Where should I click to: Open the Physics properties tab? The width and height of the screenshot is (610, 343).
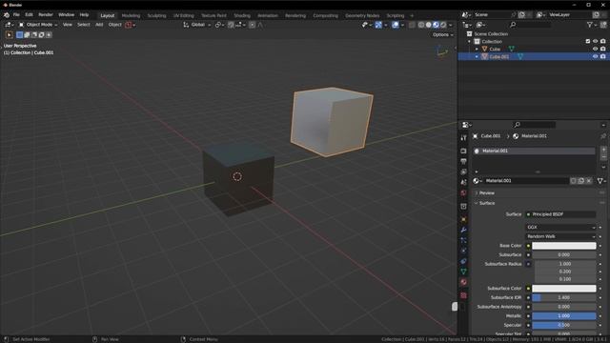pyautogui.click(x=463, y=251)
